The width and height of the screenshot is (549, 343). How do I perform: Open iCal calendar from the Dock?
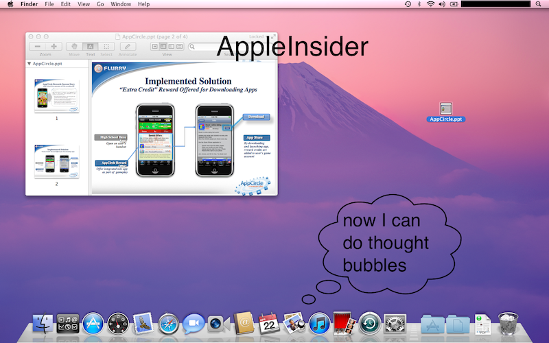(x=269, y=323)
